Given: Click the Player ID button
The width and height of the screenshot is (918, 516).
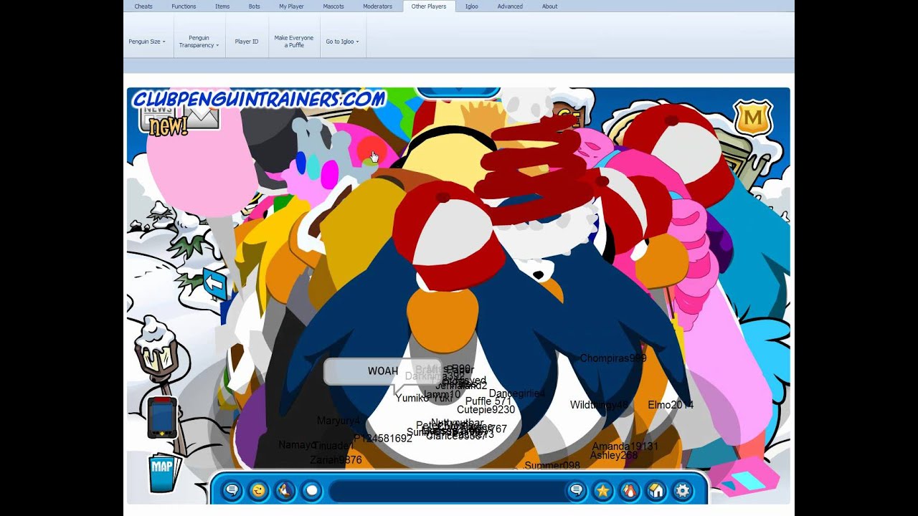Looking at the screenshot, I should (x=247, y=42).
